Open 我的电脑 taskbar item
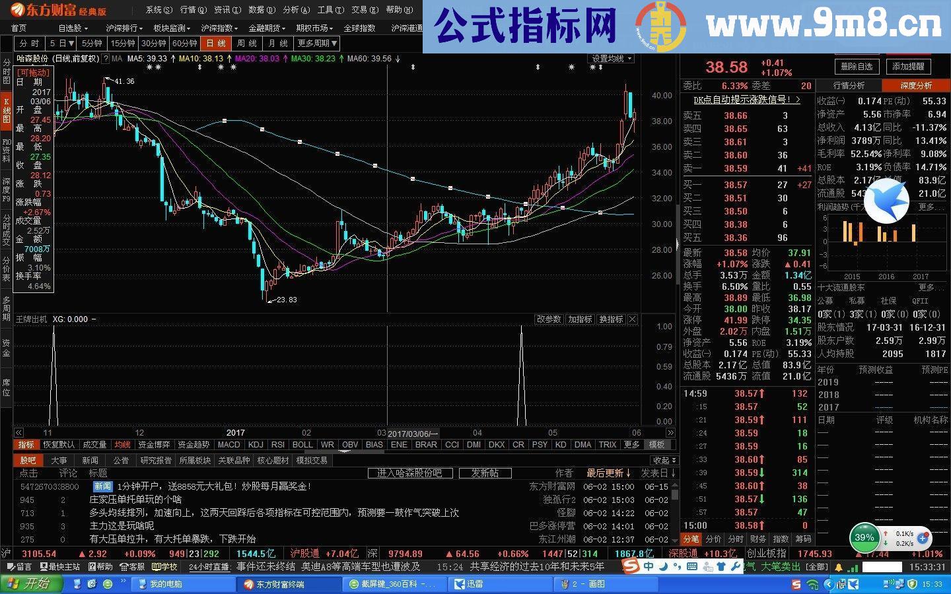The height and width of the screenshot is (594, 951). coord(183,584)
